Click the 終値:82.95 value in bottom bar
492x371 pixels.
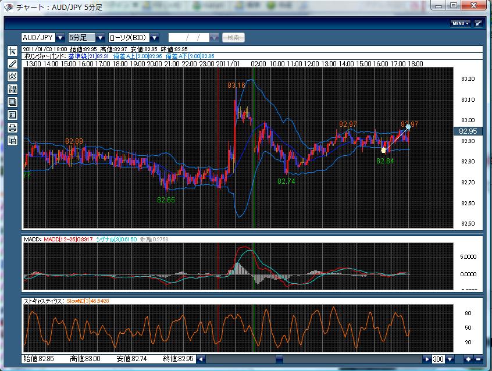178,358
